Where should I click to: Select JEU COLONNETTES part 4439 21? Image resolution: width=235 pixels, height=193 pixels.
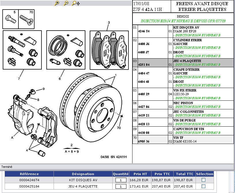[144, 115]
